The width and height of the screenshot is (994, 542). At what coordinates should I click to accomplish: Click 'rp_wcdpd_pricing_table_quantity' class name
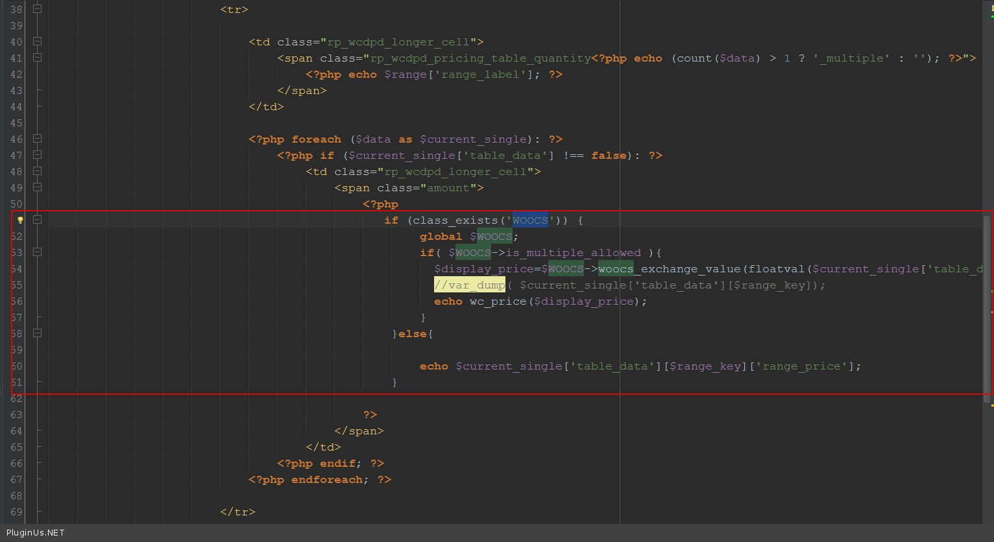[x=481, y=58]
